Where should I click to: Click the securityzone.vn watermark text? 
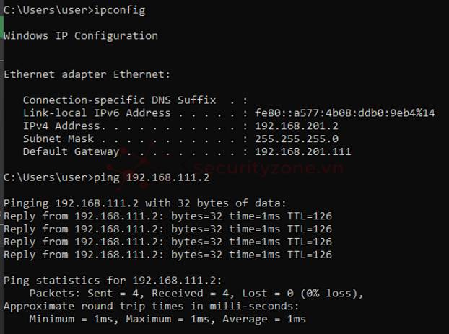(x=269, y=168)
